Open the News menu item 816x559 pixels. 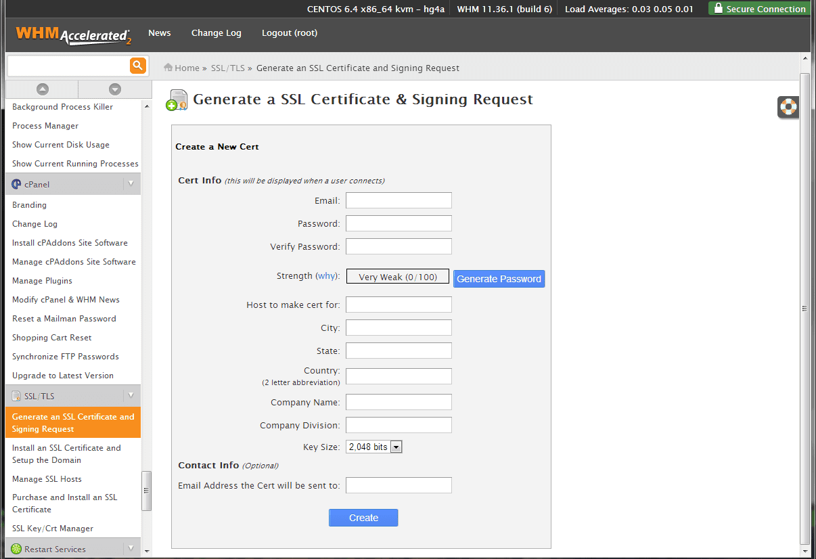click(x=160, y=33)
